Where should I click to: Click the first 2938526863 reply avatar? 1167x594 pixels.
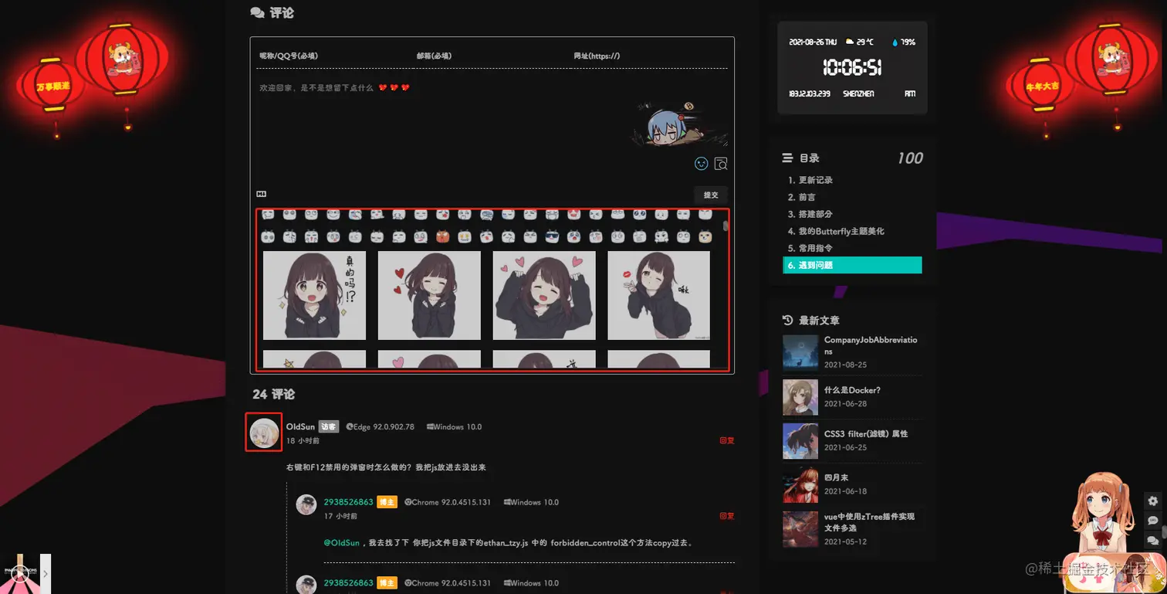point(306,504)
